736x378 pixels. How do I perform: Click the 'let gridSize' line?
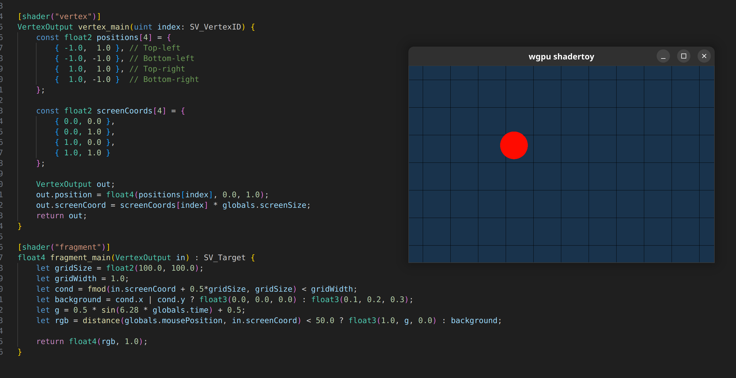click(x=120, y=268)
